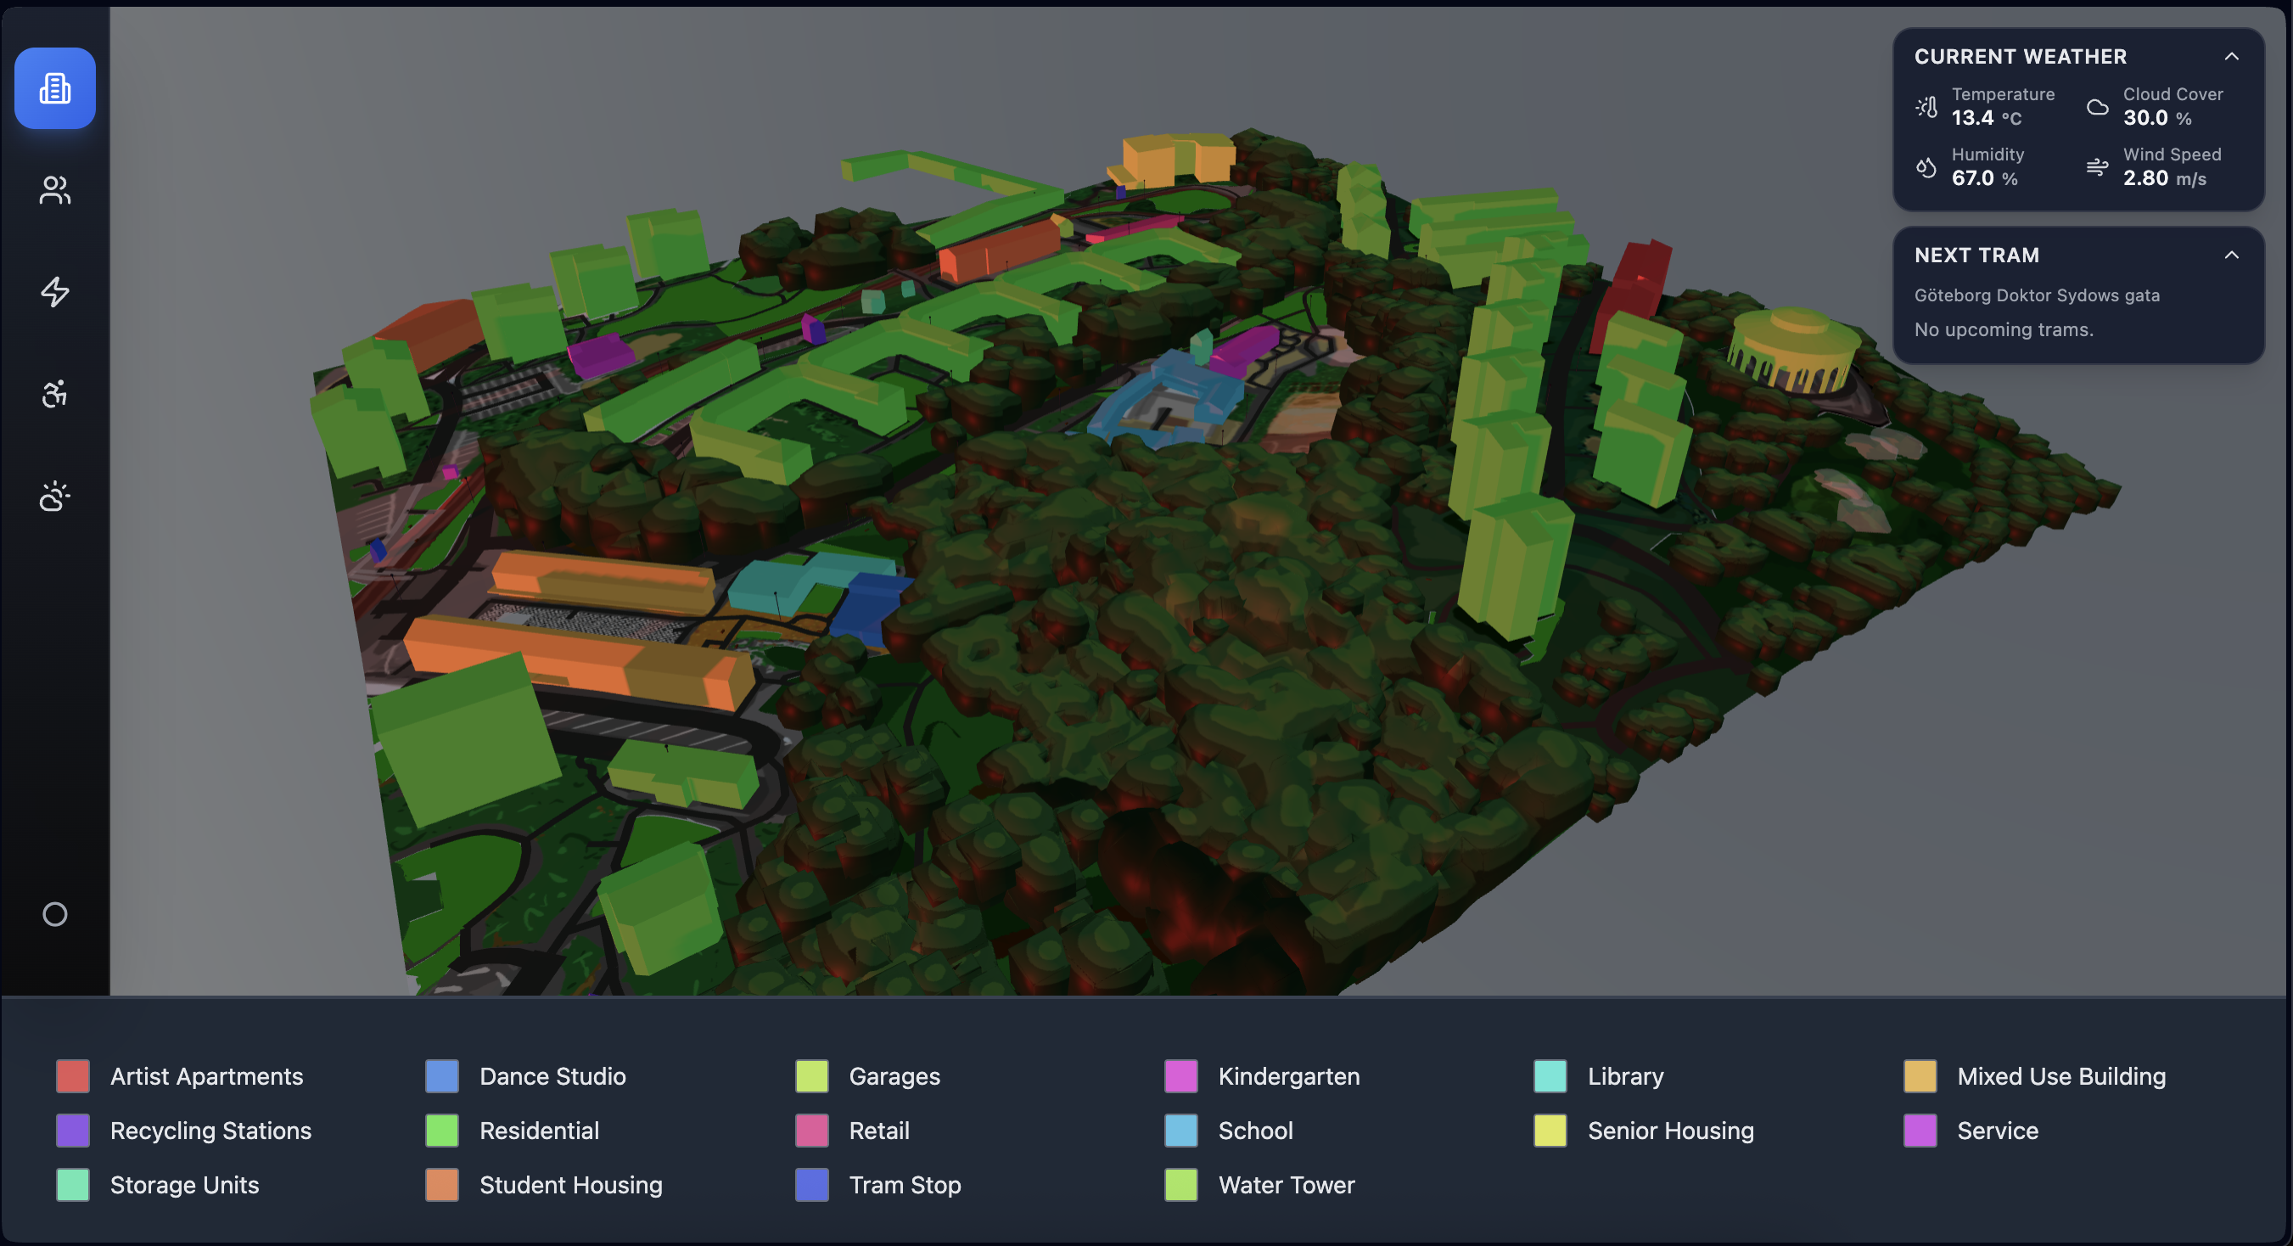This screenshot has width=2293, height=1246.
Task: Open the energy lightning bolt icon
Action: click(55, 292)
